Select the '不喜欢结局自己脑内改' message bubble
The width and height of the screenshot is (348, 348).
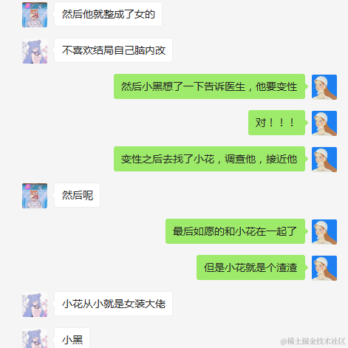tap(113, 50)
